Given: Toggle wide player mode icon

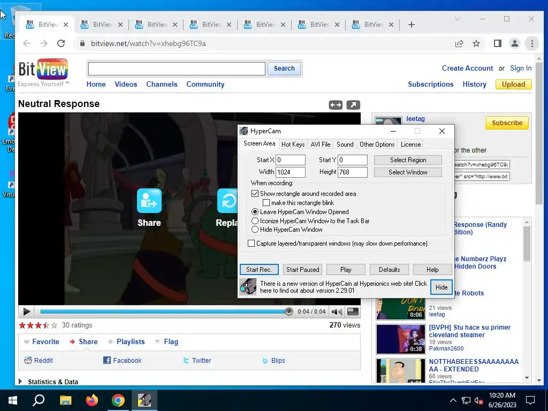Looking at the screenshot, I should (x=336, y=105).
